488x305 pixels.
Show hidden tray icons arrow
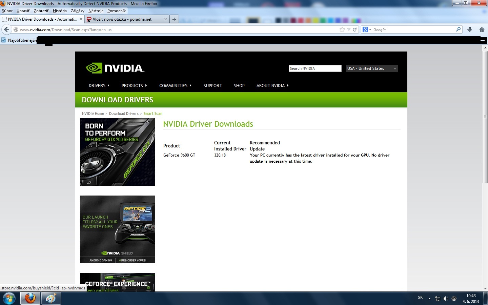pos(429,299)
